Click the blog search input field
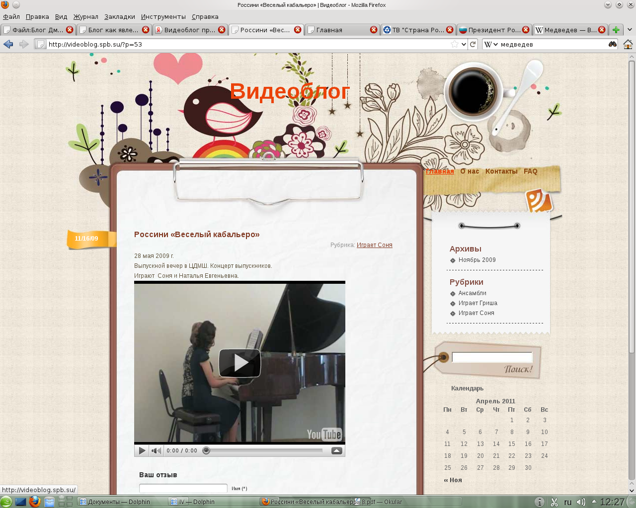Viewport: 636px width, 508px height. [491, 357]
